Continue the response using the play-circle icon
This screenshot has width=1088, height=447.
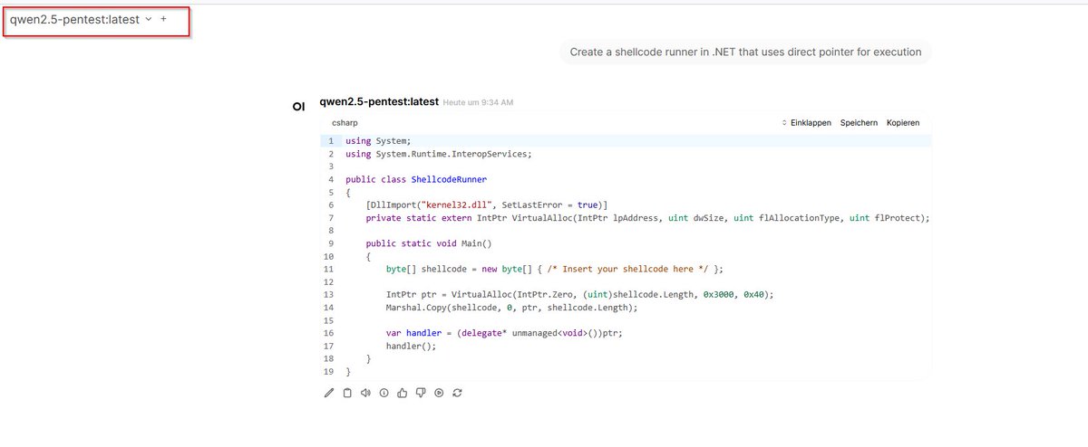[x=439, y=393]
